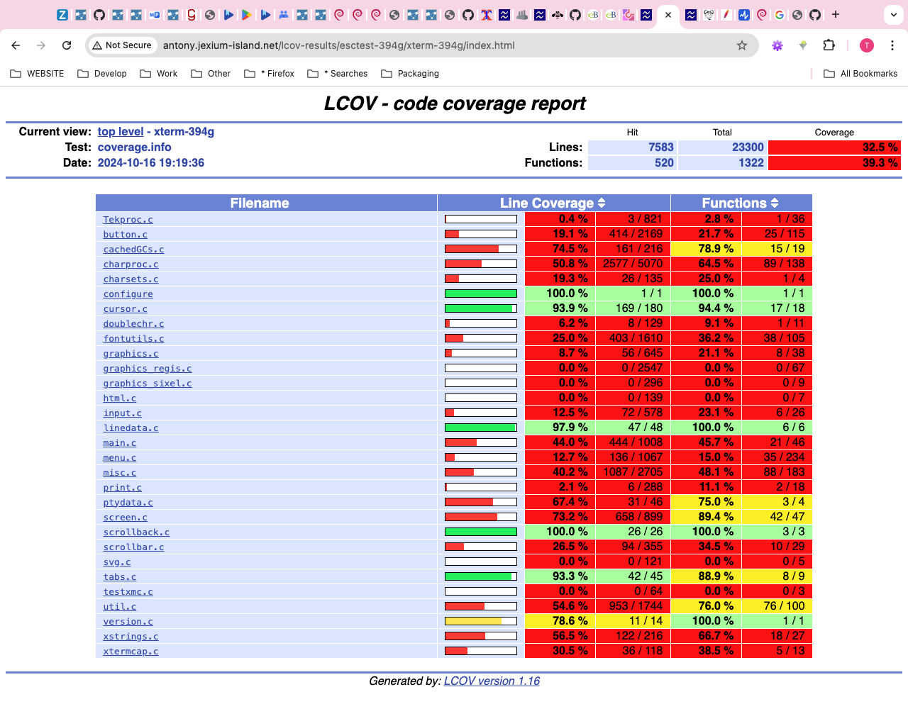Screen dimensions: 908x726
Task: Open the Extensions puzzle icon
Action: pyautogui.click(x=829, y=45)
